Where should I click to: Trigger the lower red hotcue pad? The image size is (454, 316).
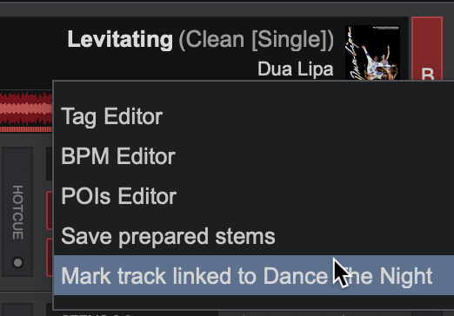[x=50, y=257]
